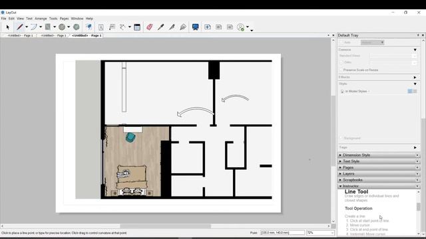Activate the Split tool
Screen dimensions: 426x239
(x=172, y=27)
